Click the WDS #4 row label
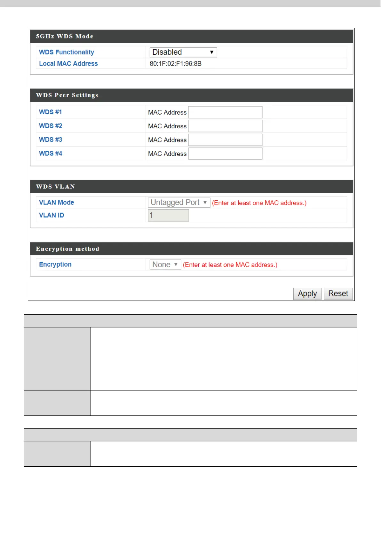Viewport: 381px width, 539px height. point(51,153)
